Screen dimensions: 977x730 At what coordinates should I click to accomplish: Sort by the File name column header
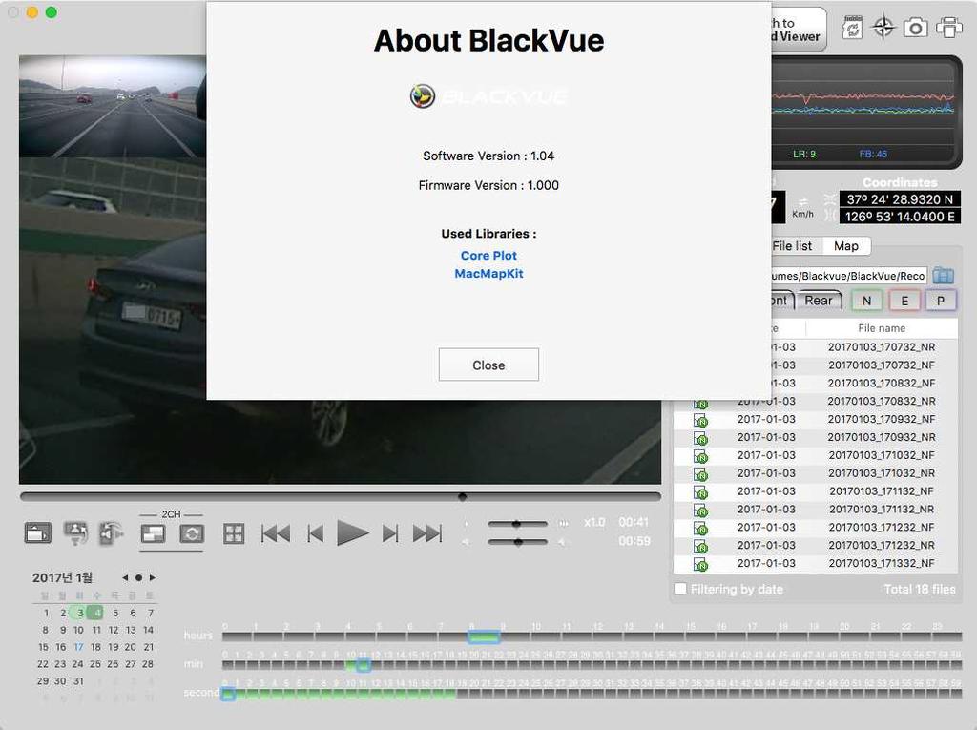(x=882, y=328)
